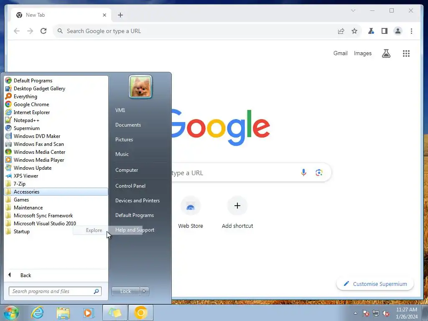Viewport: 428px width, 321px height.
Task: Toggle the side panel icon
Action: 385,31
